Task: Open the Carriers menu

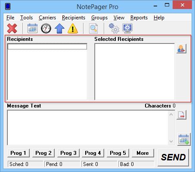Action: pos(47,18)
